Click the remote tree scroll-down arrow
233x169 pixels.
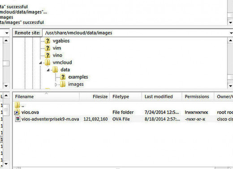point(230,86)
